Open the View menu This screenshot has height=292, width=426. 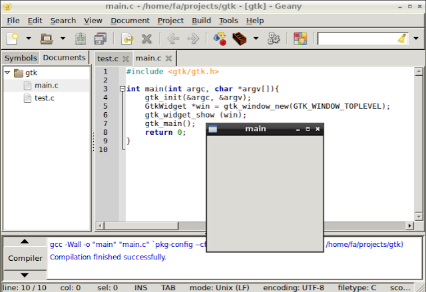pos(93,21)
